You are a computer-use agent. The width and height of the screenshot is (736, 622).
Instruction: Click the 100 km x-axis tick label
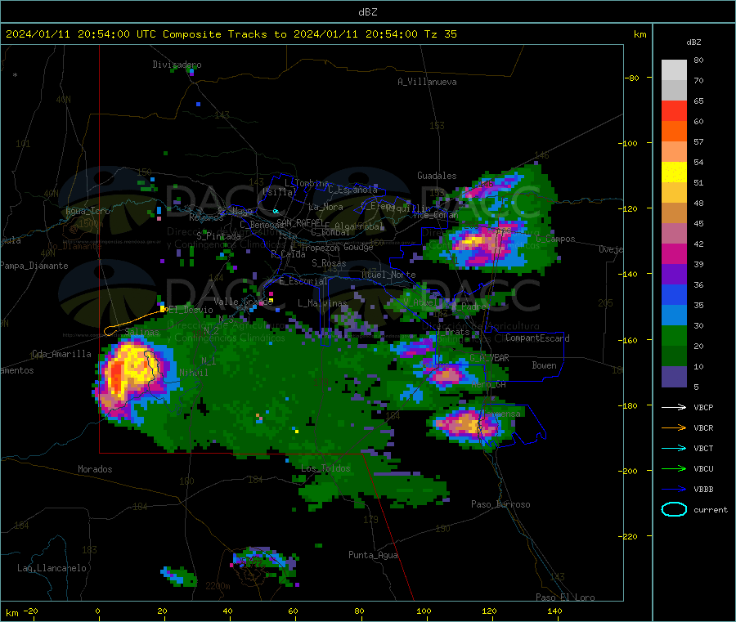coord(424,611)
